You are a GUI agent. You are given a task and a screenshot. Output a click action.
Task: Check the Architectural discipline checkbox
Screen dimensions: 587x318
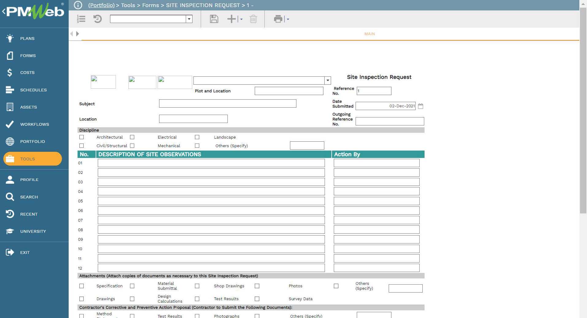(82, 137)
